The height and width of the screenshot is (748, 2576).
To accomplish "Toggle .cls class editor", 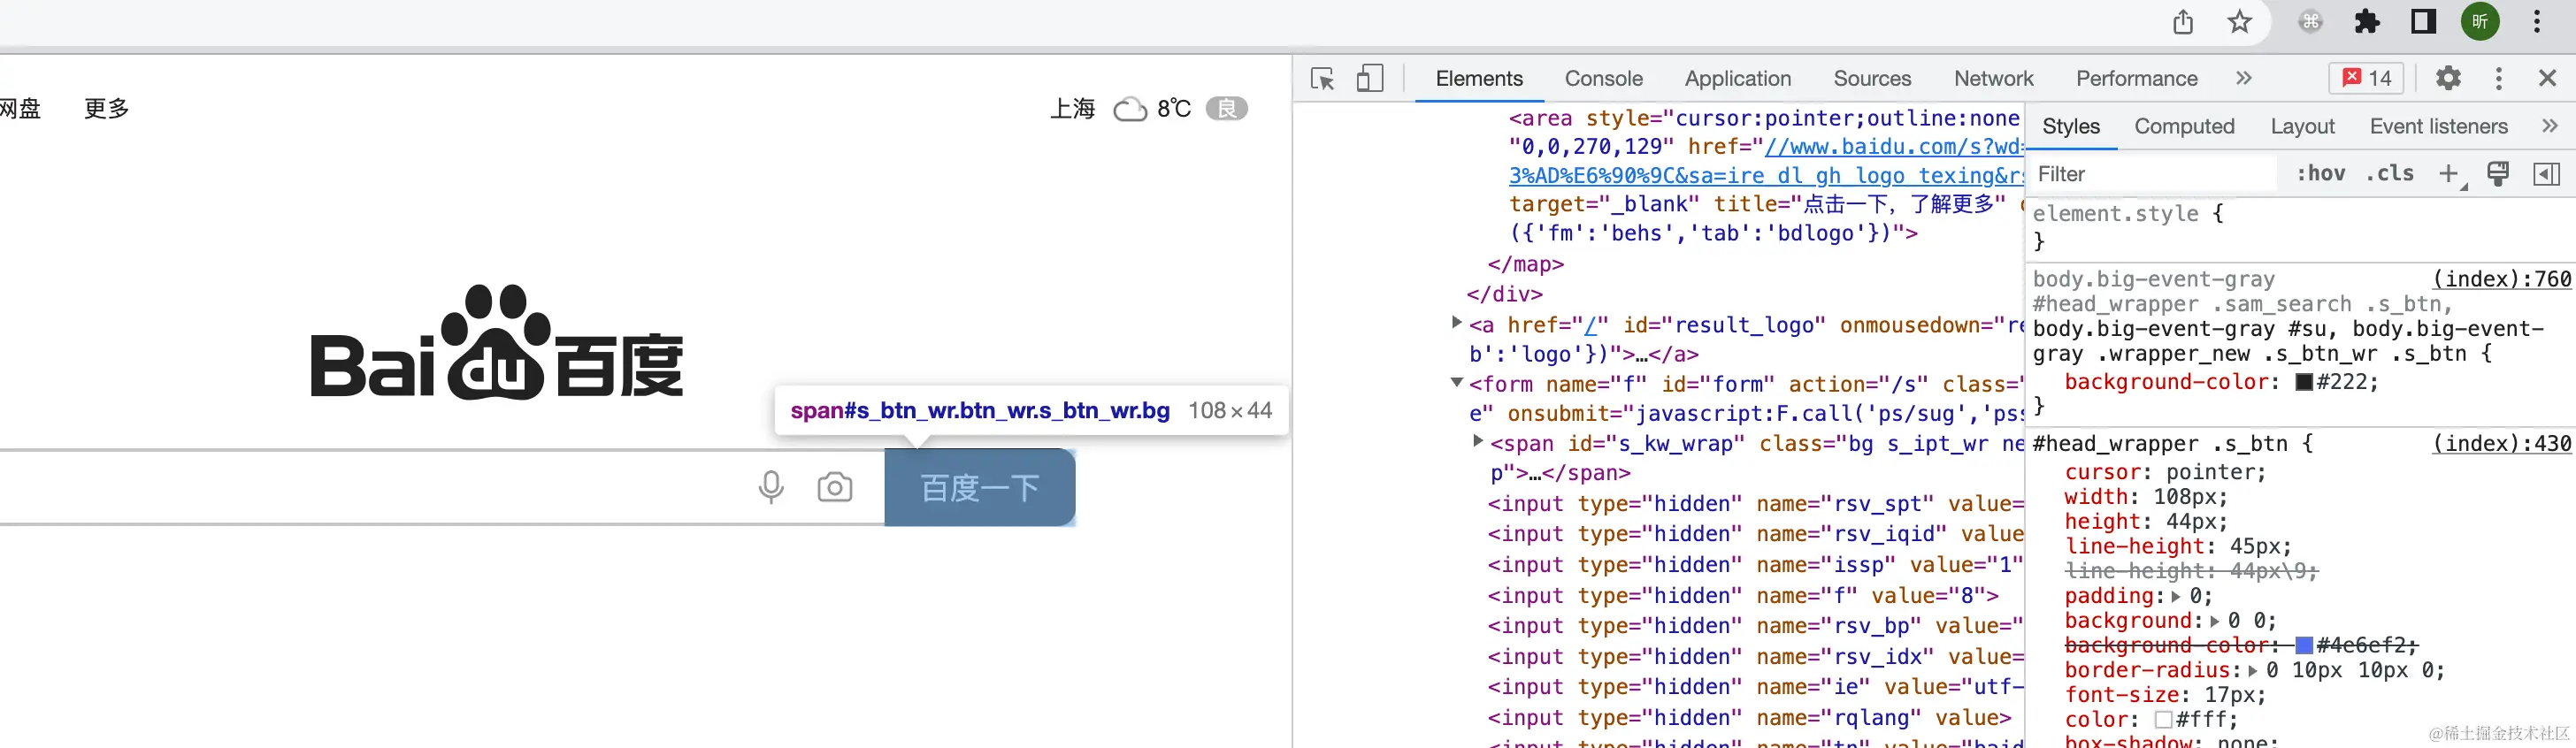I will point(2389,174).
